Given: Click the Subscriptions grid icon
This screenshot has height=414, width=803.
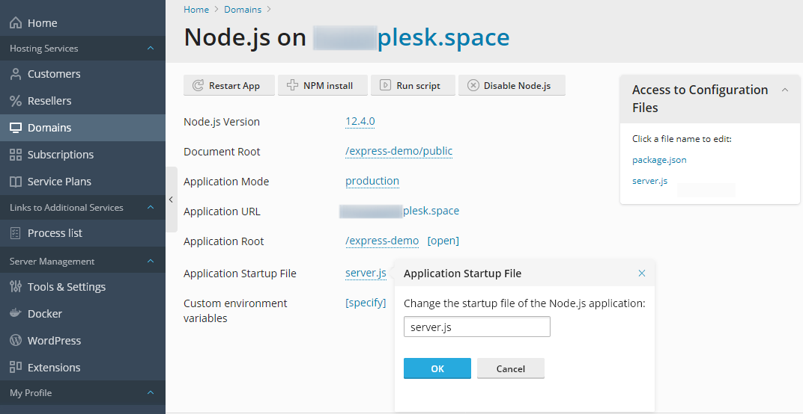Looking at the screenshot, I should pos(16,155).
